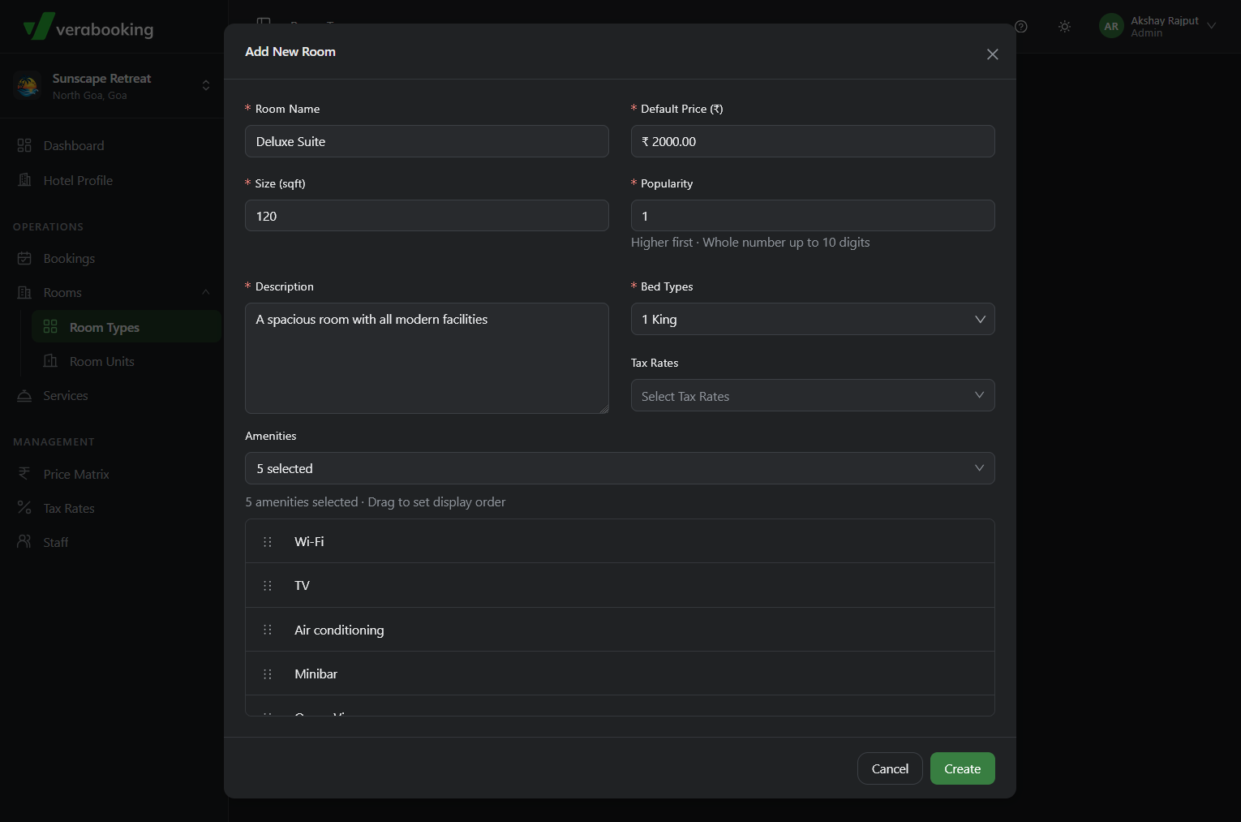Image resolution: width=1241 pixels, height=822 pixels.
Task: Click the verabooking logo
Action: pos(88,27)
